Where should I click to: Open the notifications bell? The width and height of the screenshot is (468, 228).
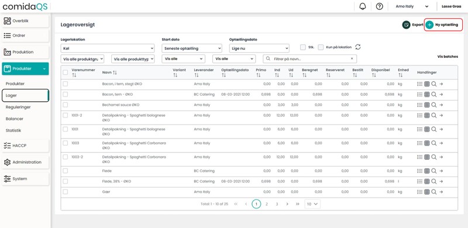pos(363,6)
